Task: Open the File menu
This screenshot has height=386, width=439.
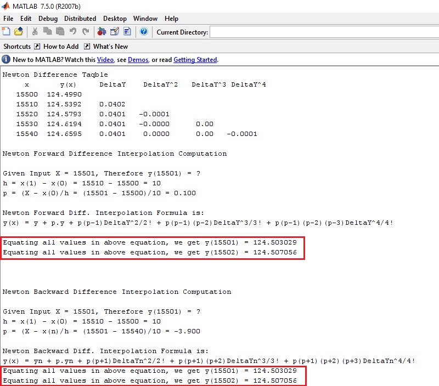Action: click(8, 19)
